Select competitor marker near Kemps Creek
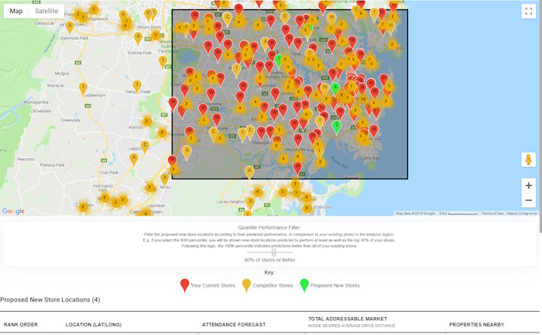This screenshot has width=542, height=335. click(137, 85)
